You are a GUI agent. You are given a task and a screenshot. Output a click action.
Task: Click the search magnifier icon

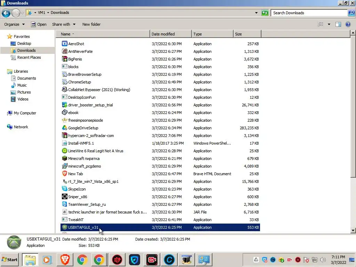[351, 13]
